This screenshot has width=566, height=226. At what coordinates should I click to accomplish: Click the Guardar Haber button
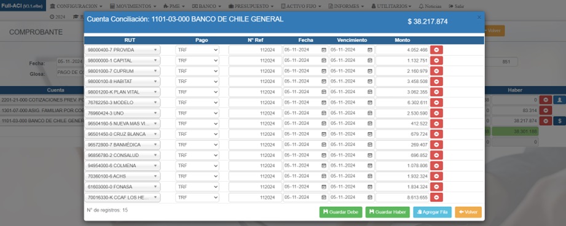coord(388,212)
